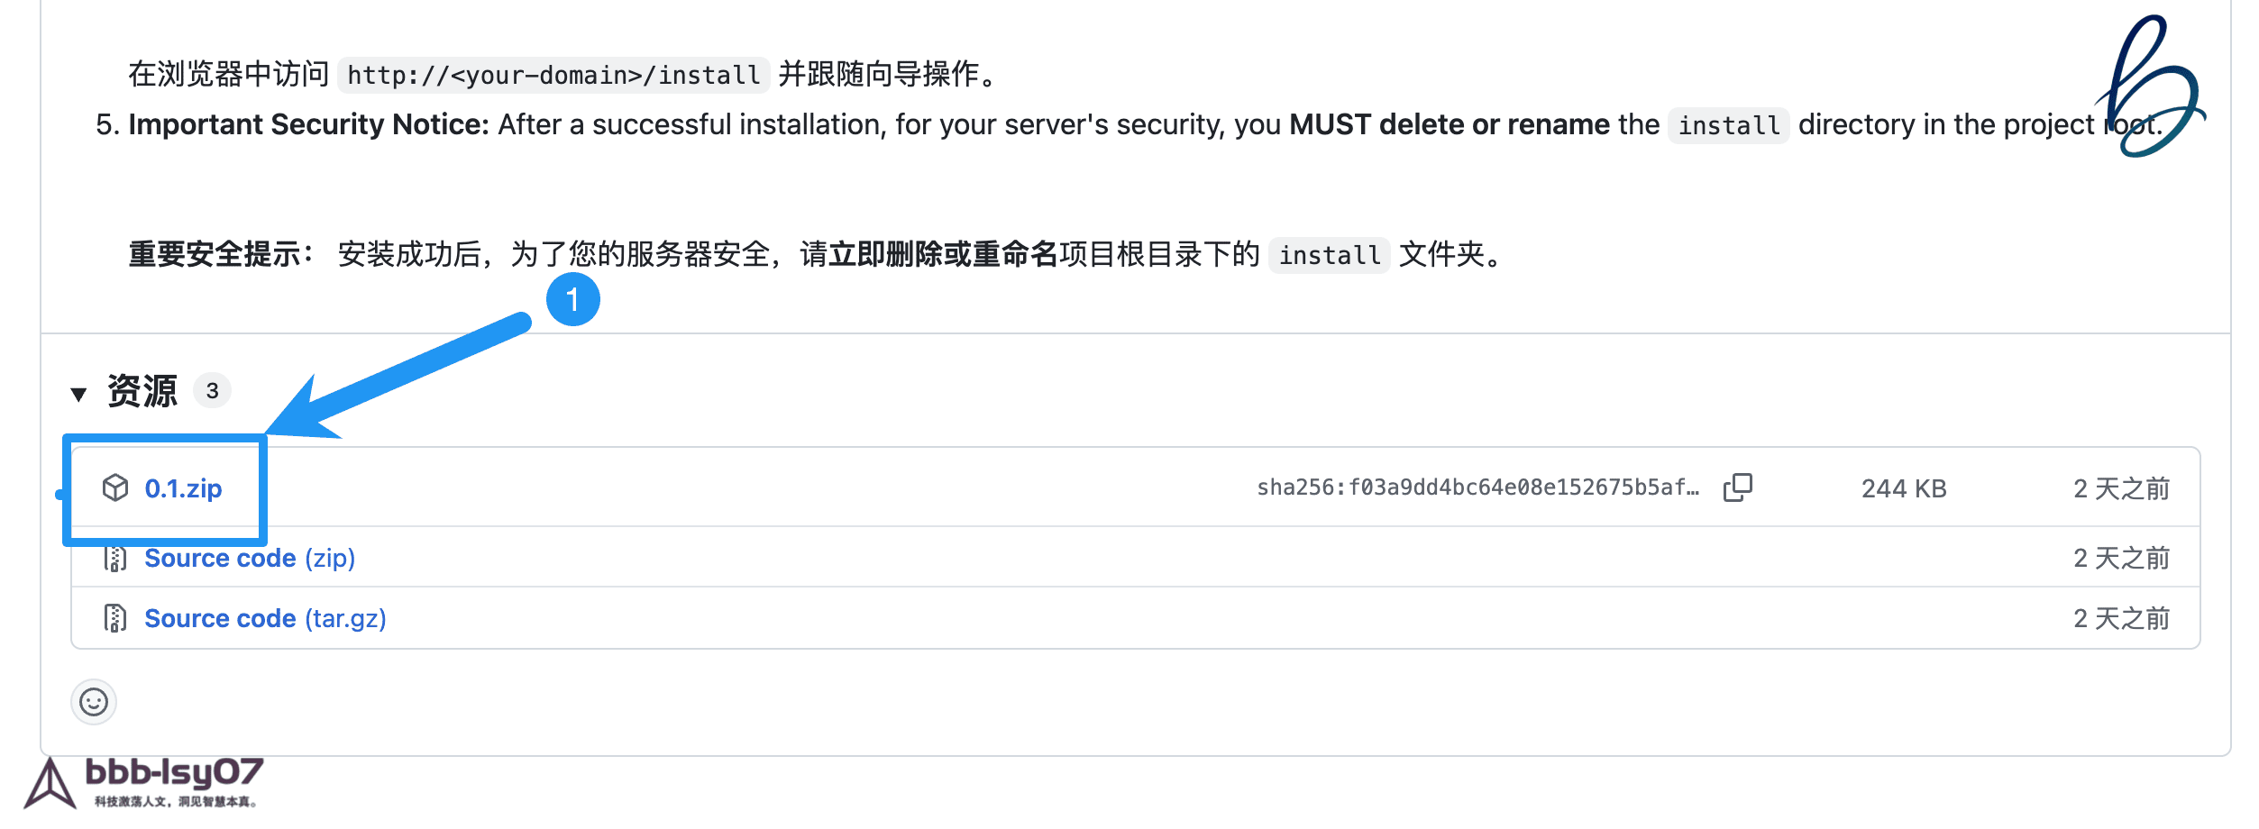This screenshot has width=2259, height=829.
Task: Click the bbb-lsy07 watermark logo
Action: click(x=144, y=782)
